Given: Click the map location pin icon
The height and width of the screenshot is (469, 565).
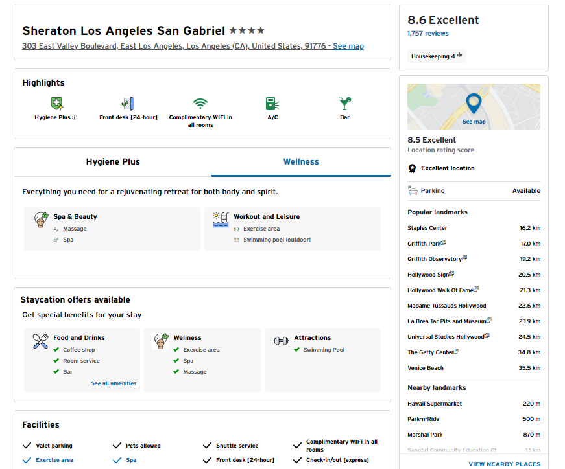Looking at the screenshot, I should point(474,104).
